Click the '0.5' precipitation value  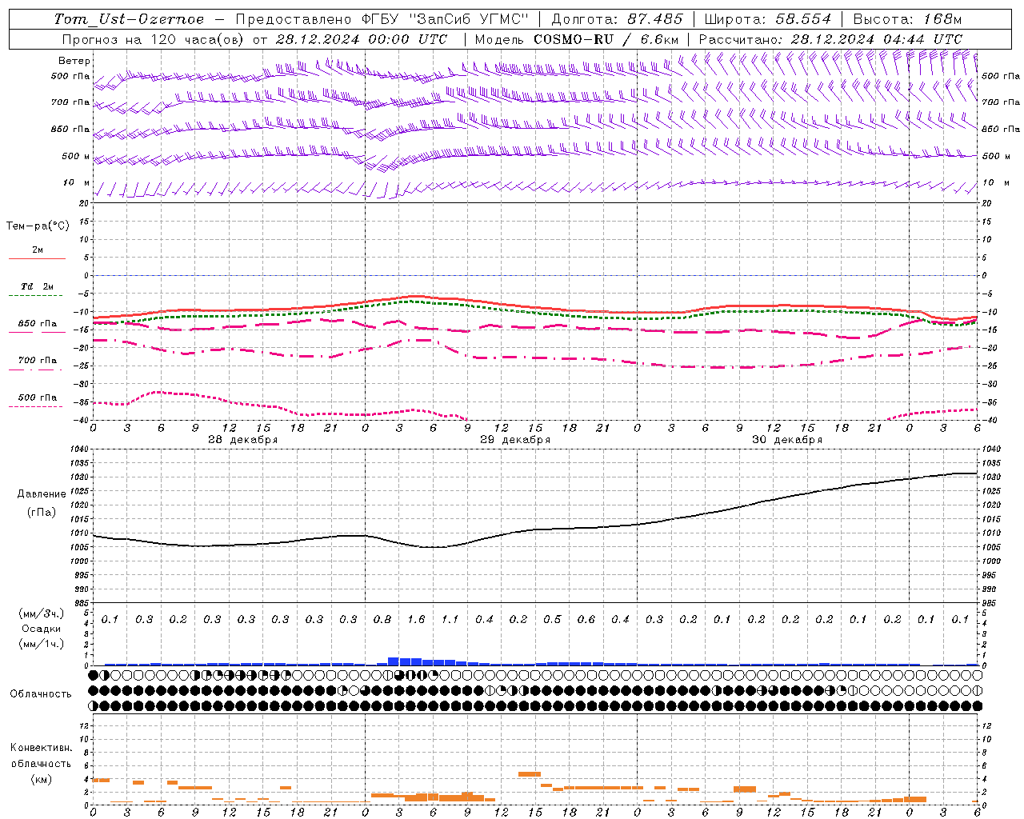[x=552, y=619]
